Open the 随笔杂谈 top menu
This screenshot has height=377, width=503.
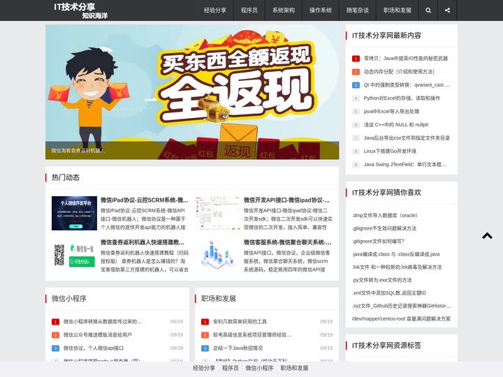pos(358,10)
